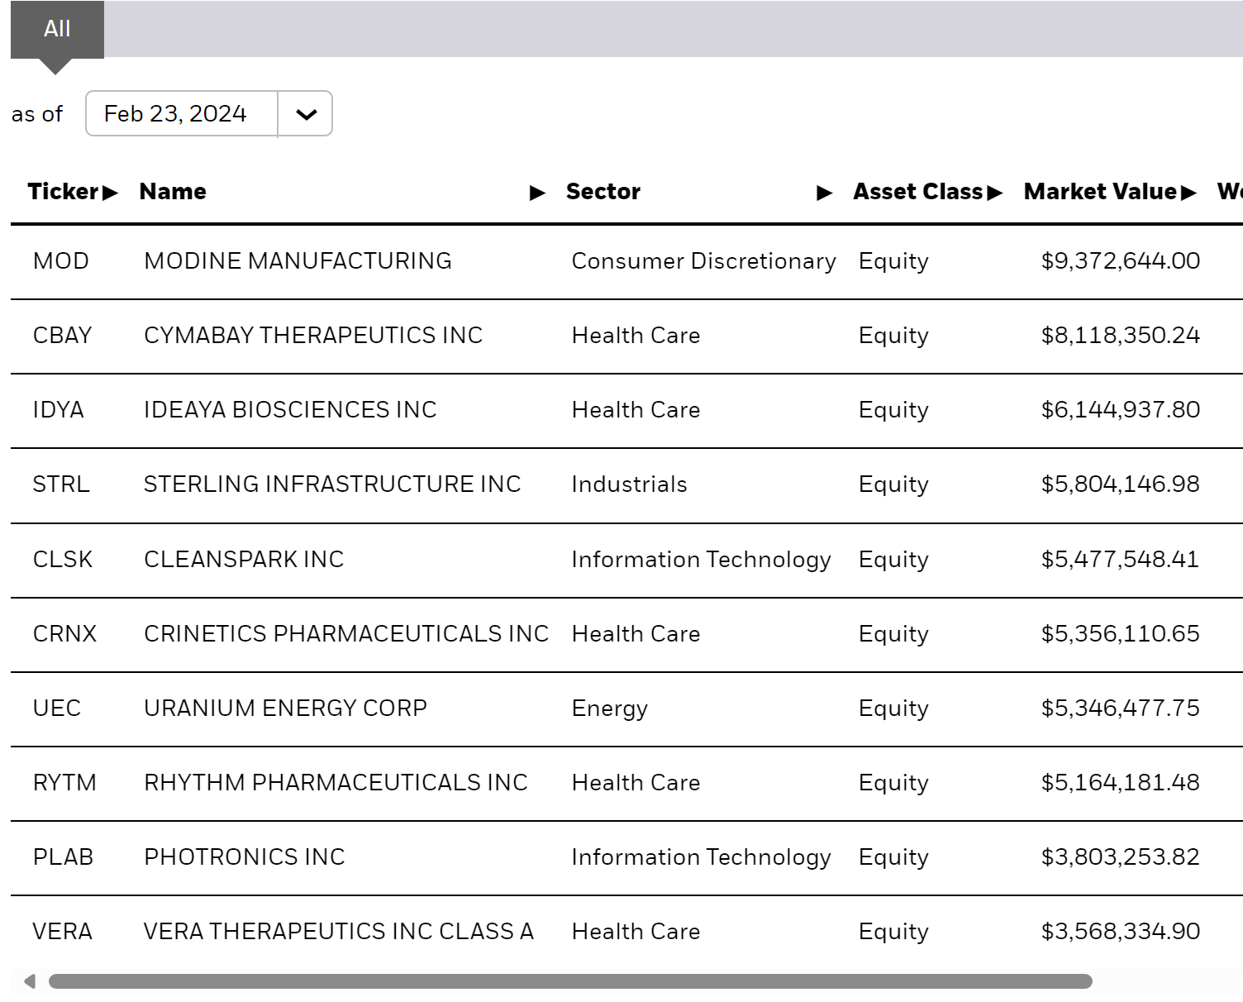Select the All tab
The height and width of the screenshot is (1002, 1243).
(57, 30)
